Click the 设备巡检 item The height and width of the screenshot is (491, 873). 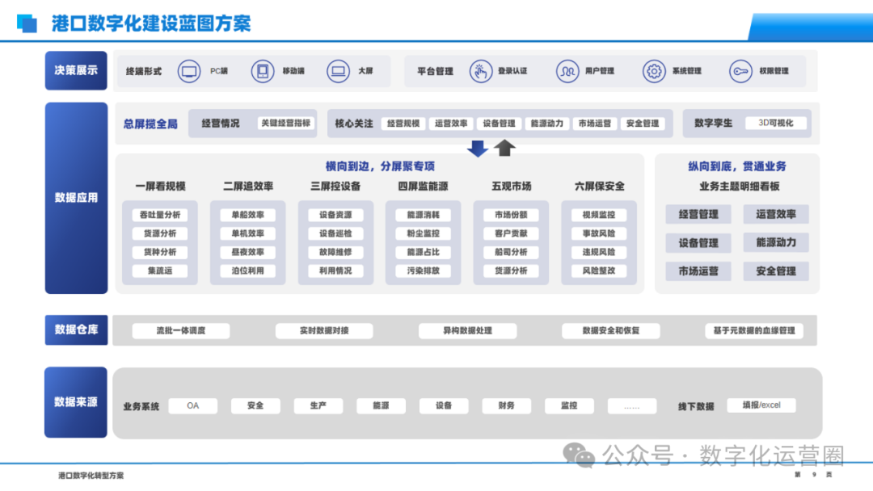click(335, 233)
